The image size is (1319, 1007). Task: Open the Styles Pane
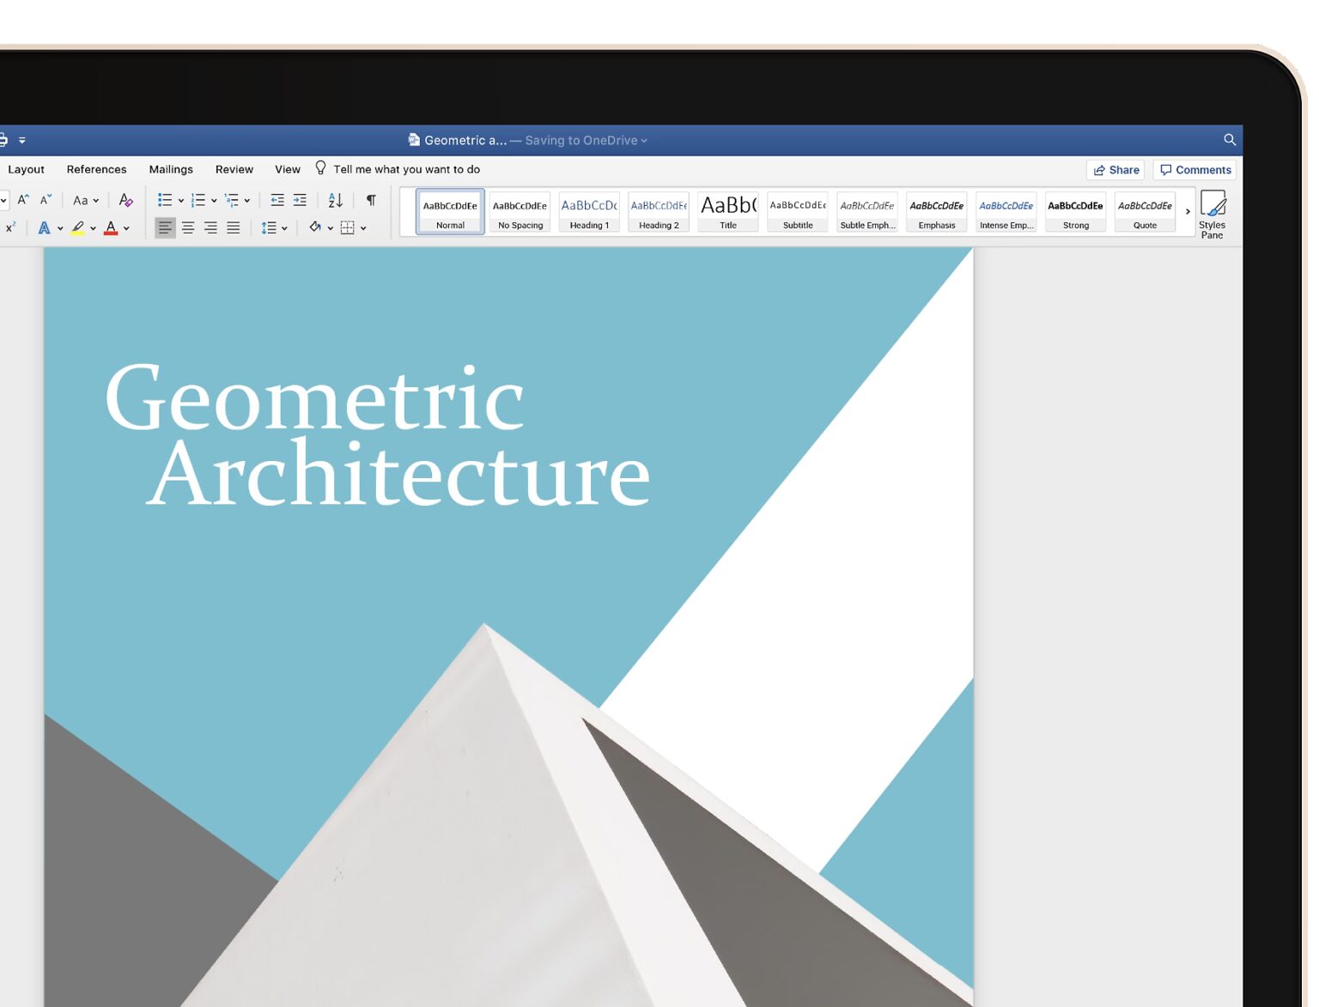(1213, 214)
